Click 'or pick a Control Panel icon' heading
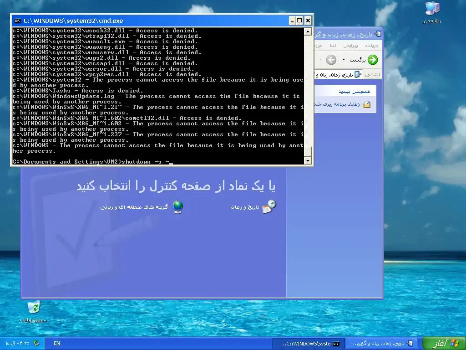The image size is (466, 350). [176, 186]
